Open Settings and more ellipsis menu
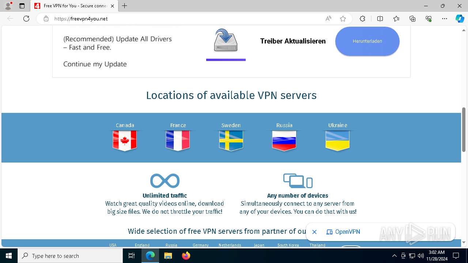 pos(445,19)
